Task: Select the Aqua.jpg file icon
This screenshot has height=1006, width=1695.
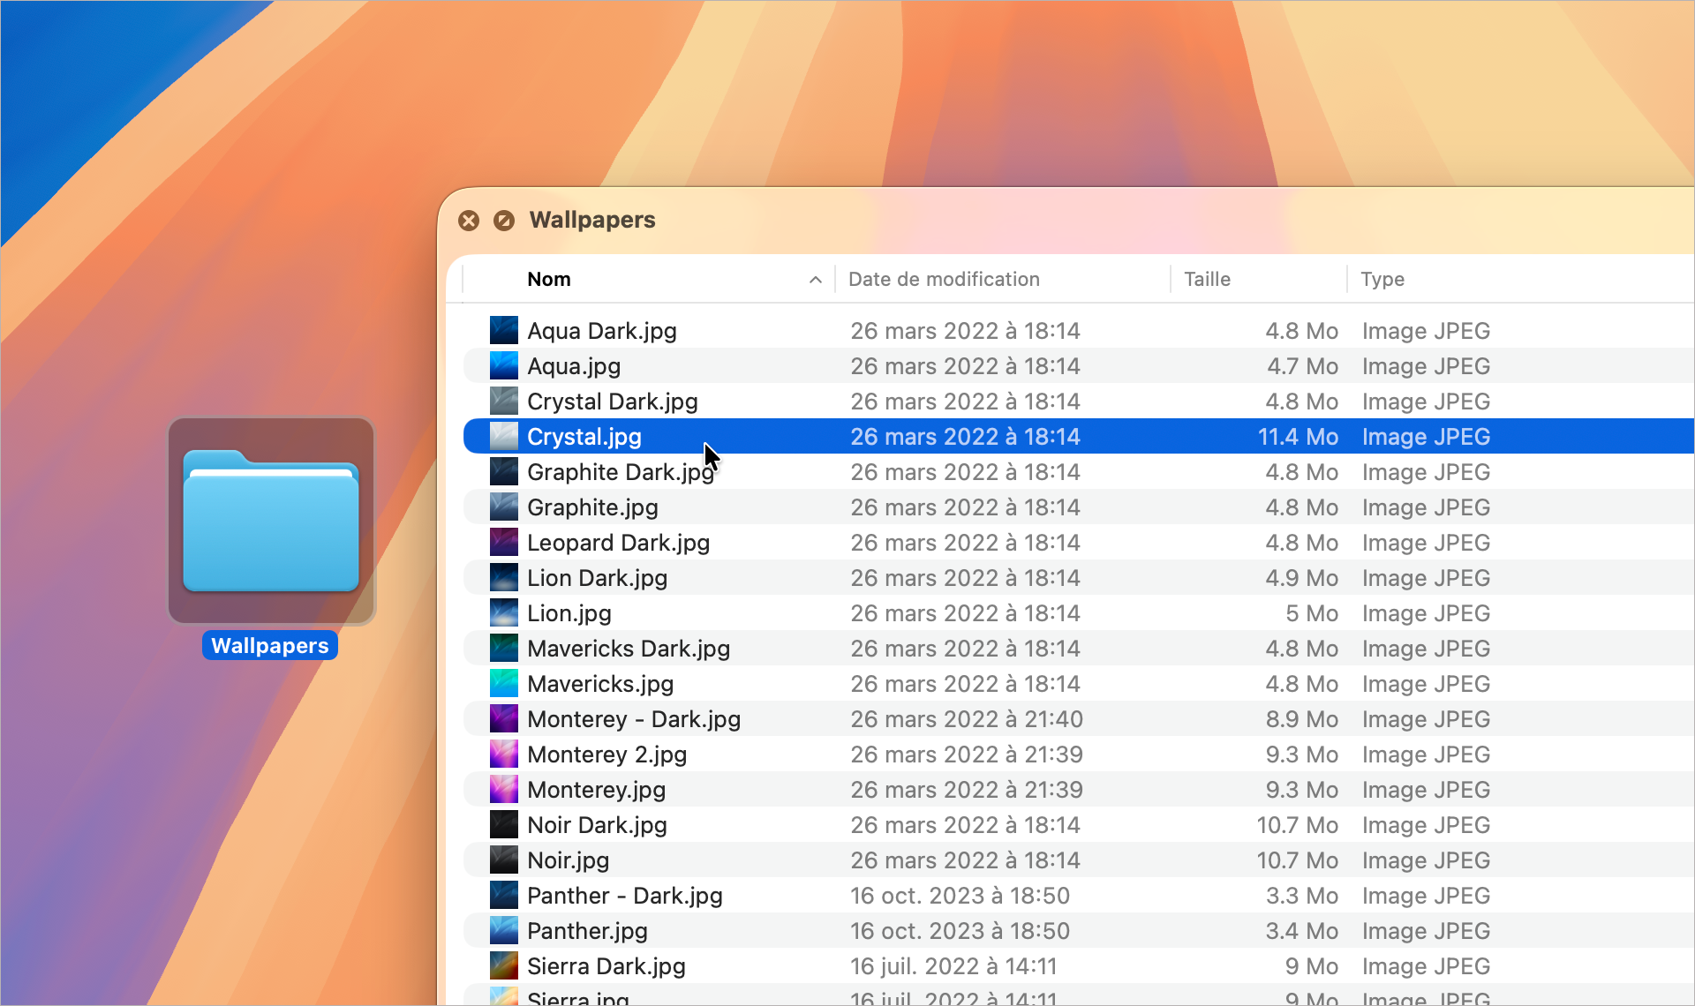Action: coord(504,366)
